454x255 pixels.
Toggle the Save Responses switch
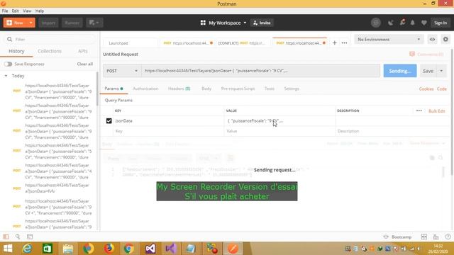pyautogui.click(x=8, y=64)
